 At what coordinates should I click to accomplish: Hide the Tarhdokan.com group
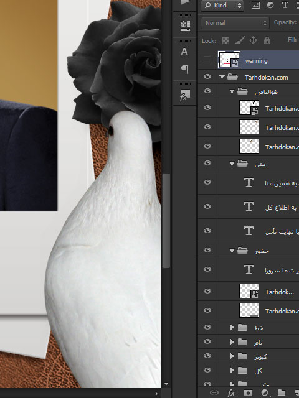coord(207,76)
